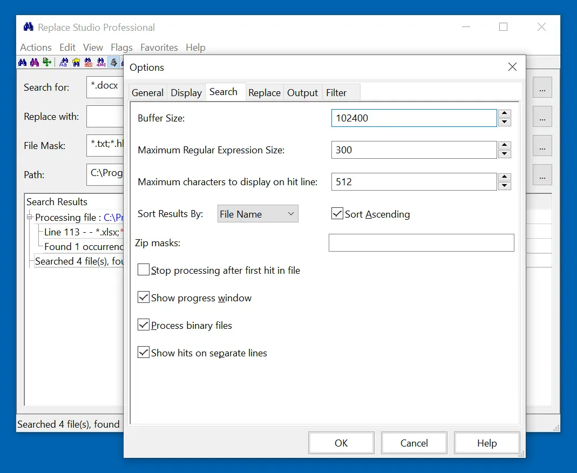The width and height of the screenshot is (577, 473).
Task: Select the 'Found 1 occurrence' result row
Action: point(84,247)
